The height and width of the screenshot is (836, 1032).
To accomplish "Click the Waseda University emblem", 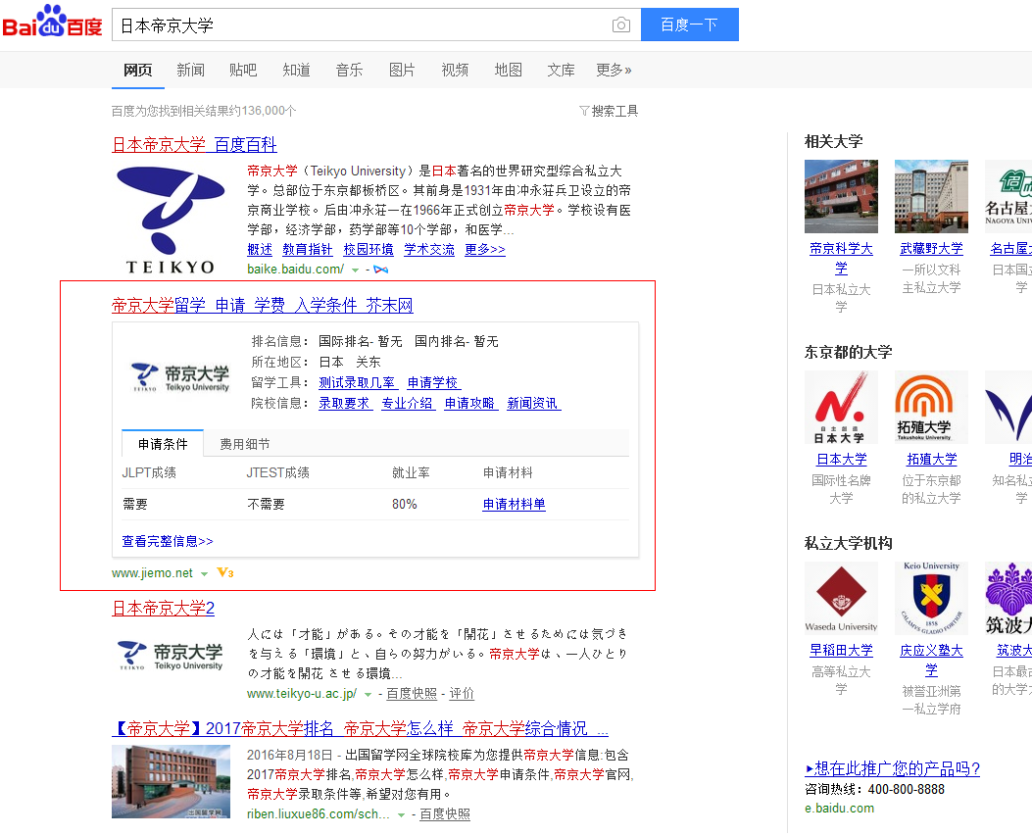I will (x=841, y=598).
